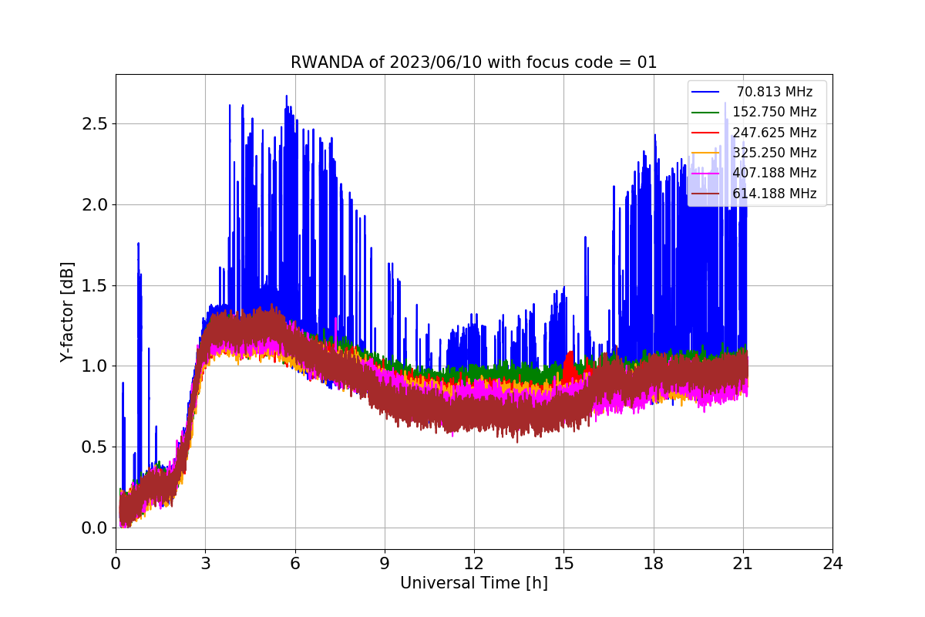
Task: Click the 407.188 MHz legend label
Action: 775,173
